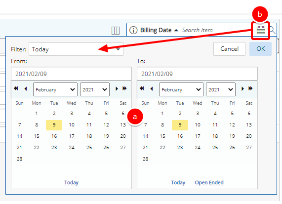
Task: Cancel the date filter dialog
Action: pyautogui.click(x=229, y=49)
